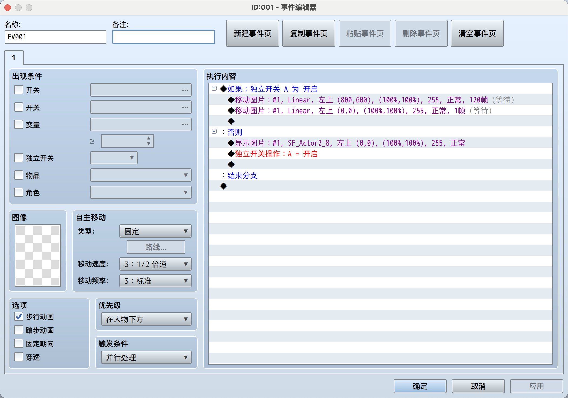Close the 事件编辑器 window

pos(8,7)
